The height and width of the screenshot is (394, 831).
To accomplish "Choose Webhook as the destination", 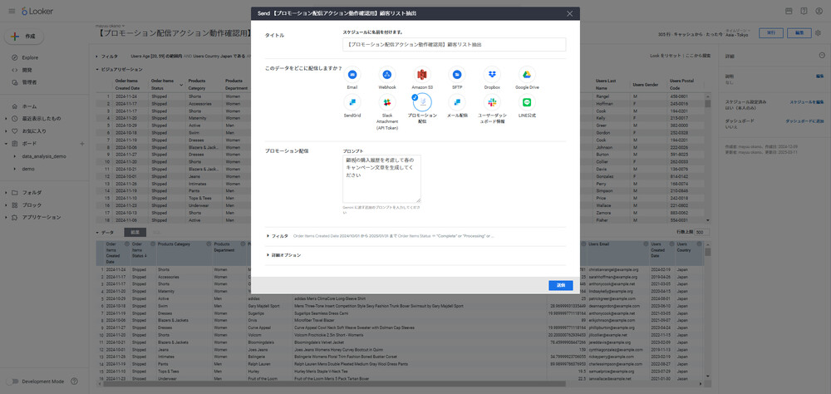I will tap(387, 76).
